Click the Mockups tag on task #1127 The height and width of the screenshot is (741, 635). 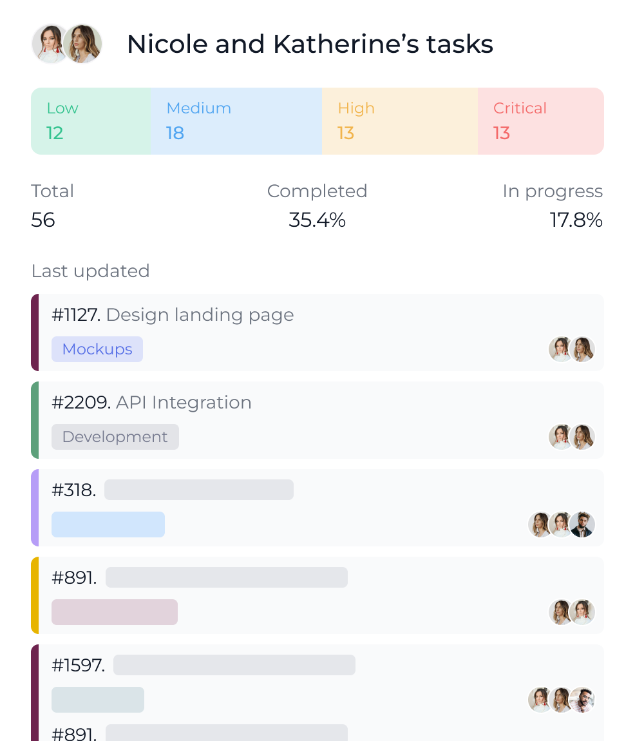97,349
